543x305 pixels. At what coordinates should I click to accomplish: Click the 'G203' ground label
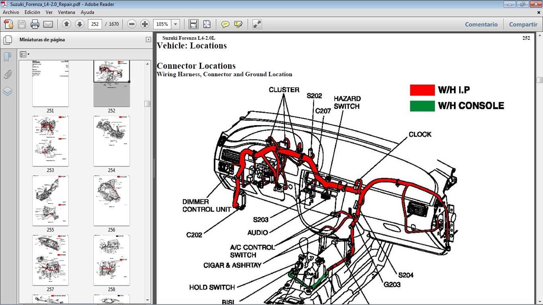click(x=392, y=285)
